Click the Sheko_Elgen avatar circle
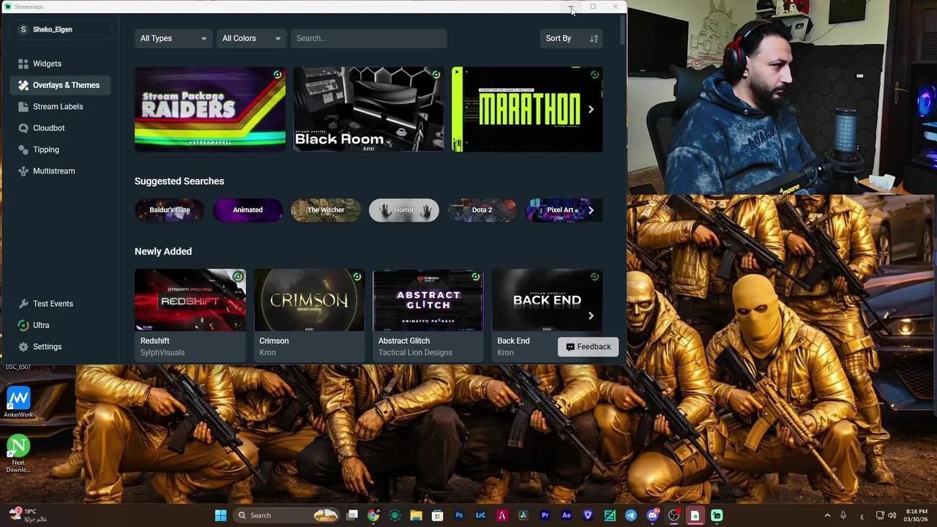This screenshot has width=937, height=527. pos(23,29)
